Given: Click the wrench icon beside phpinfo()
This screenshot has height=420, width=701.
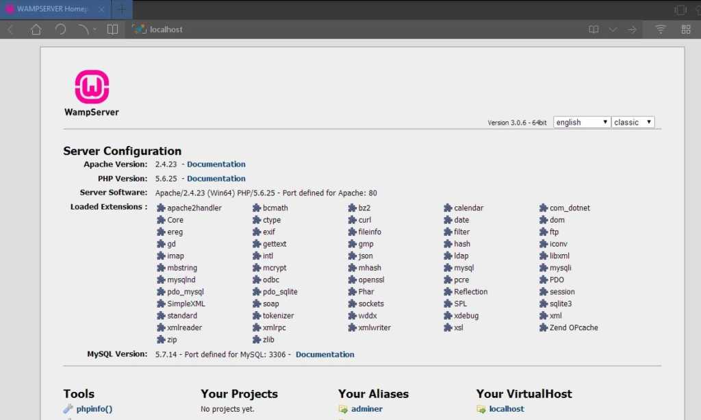Looking at the screenshot, I should (x=68, y=409).
